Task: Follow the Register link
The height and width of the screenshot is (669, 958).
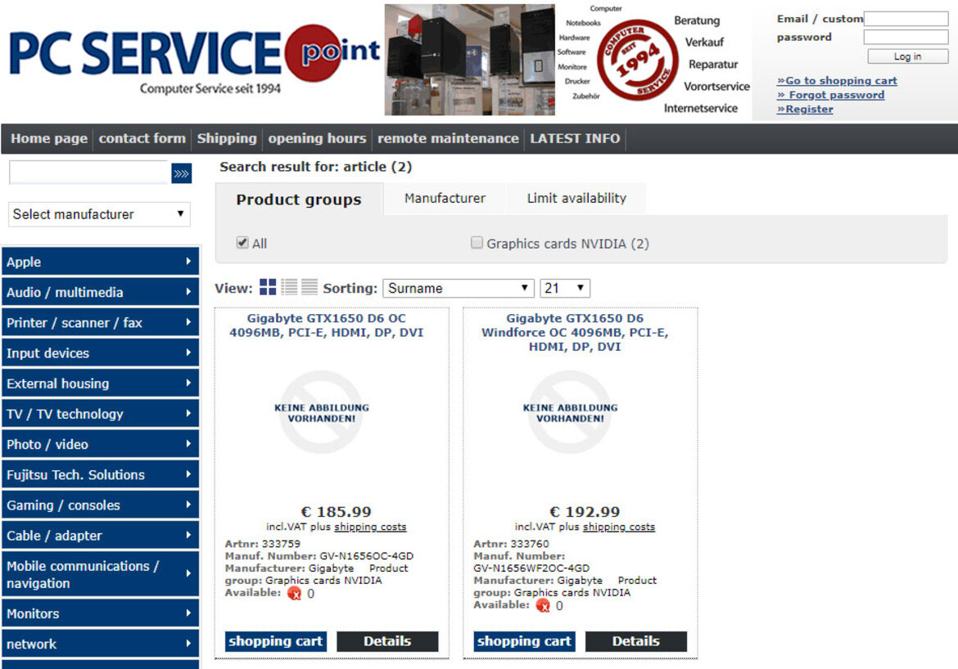Action: coord(805,109)
